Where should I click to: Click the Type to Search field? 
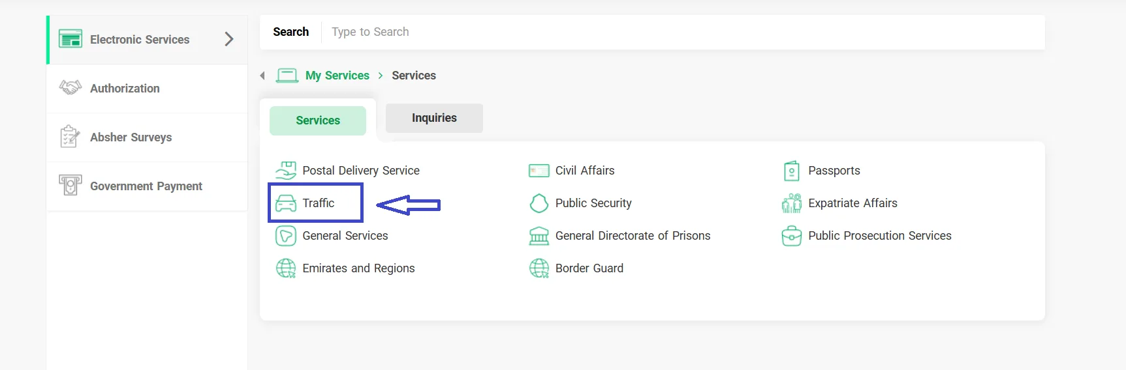coord(683,32)
